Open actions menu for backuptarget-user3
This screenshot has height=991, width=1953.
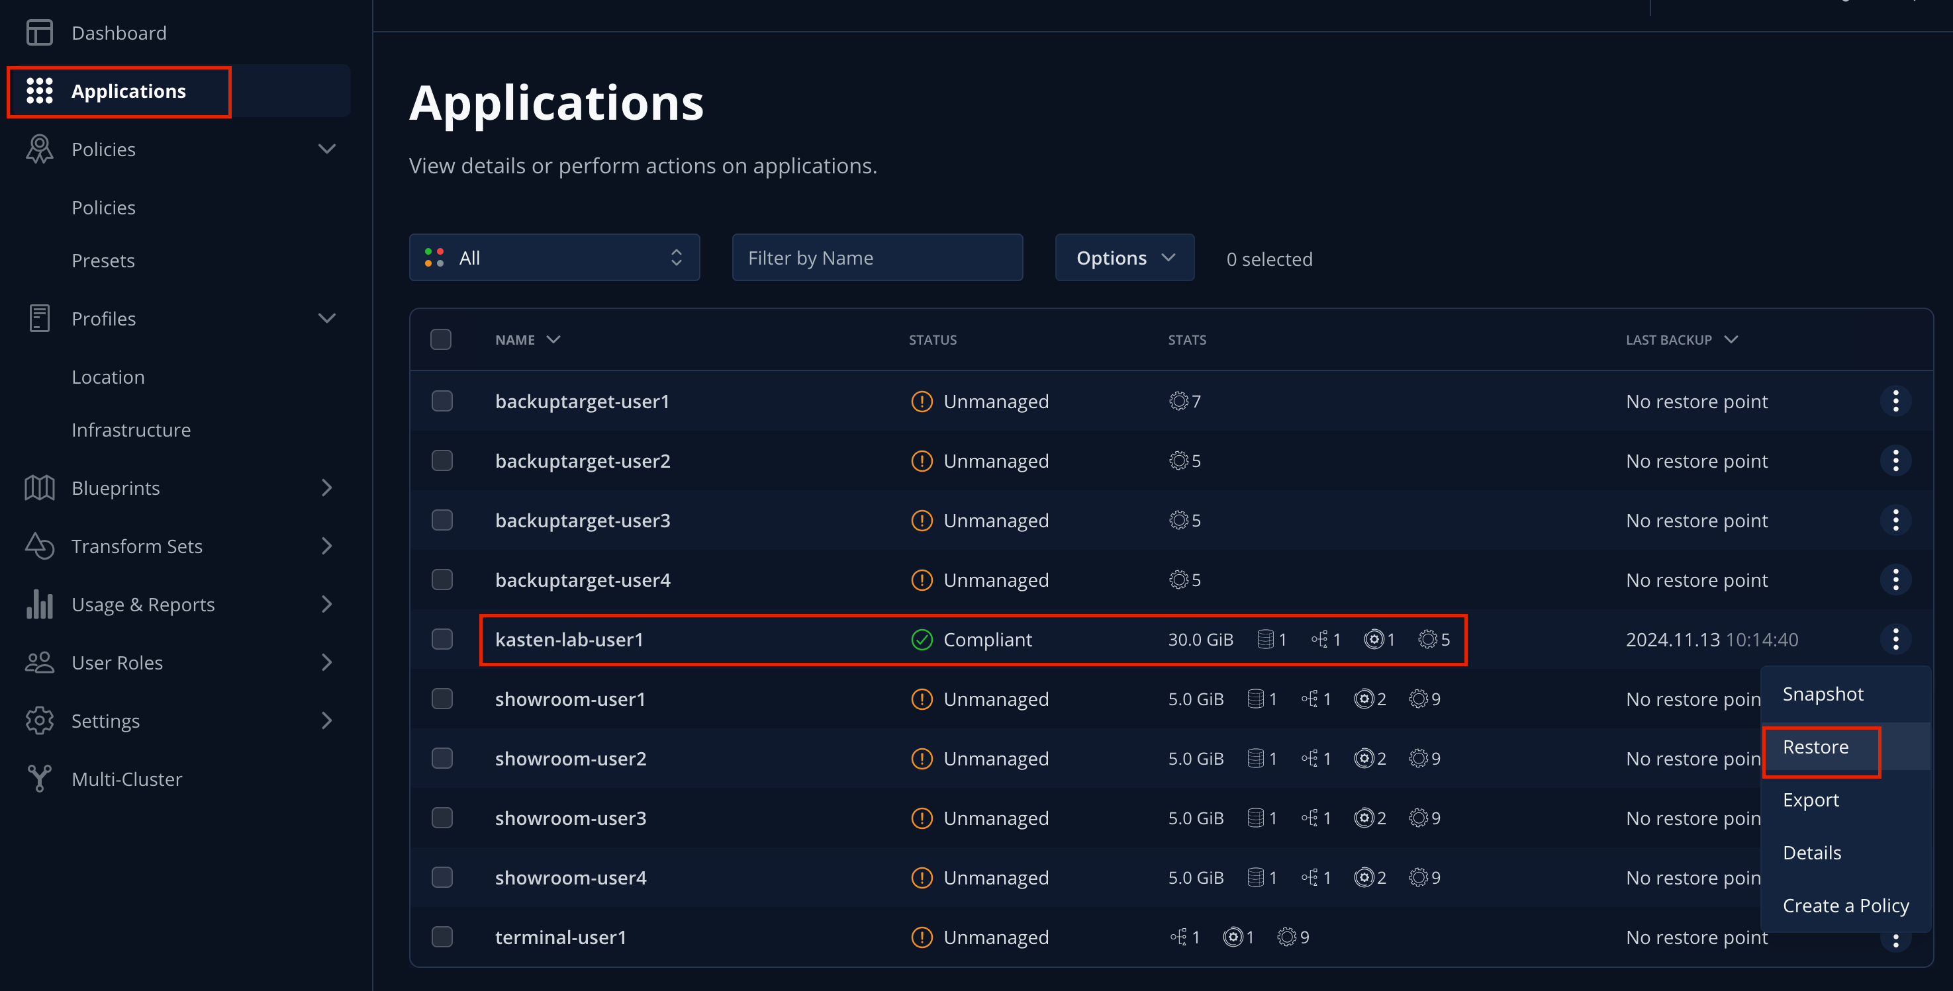tap(1895, 520)
